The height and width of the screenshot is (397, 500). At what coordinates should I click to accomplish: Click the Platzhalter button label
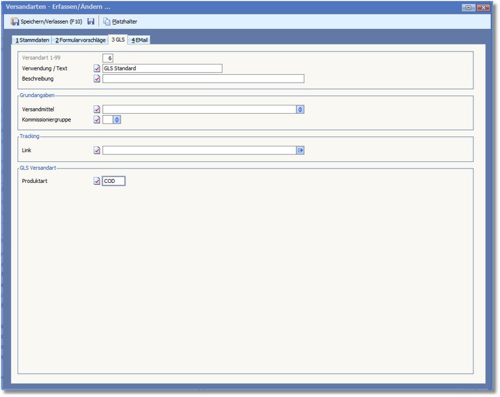(125, 21)
